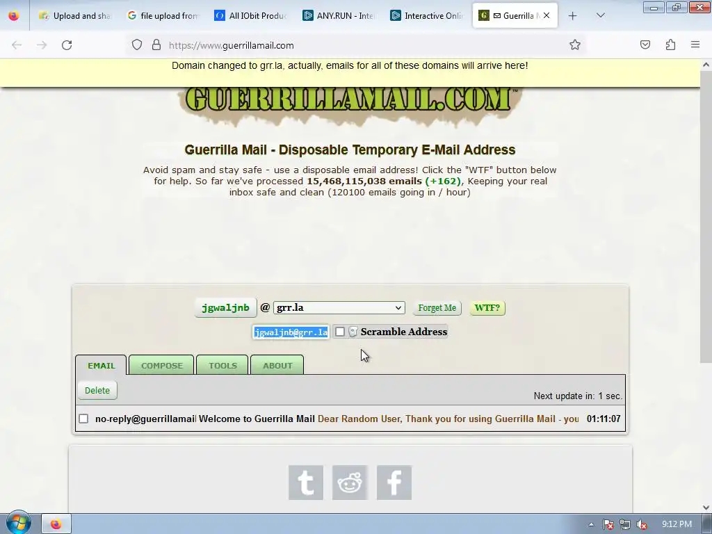List all tabs with the chevron dropdown
712x534 pixels.
(x=600, y=16)
